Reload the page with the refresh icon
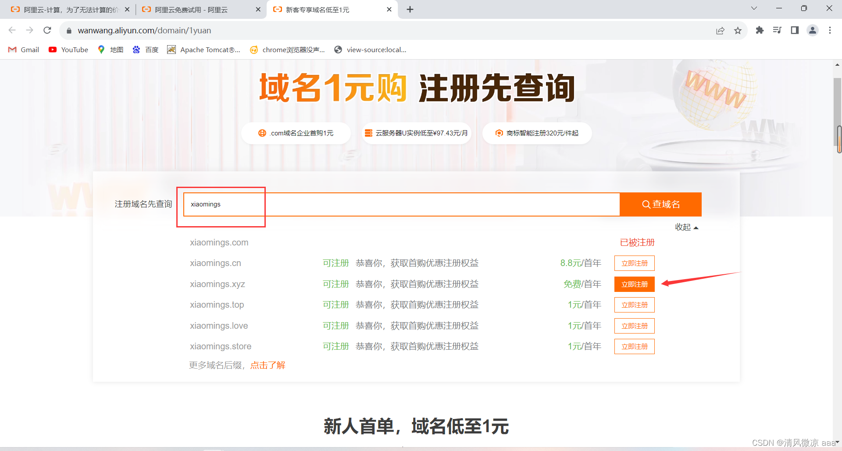842x451 pixels. pos(47,30)
